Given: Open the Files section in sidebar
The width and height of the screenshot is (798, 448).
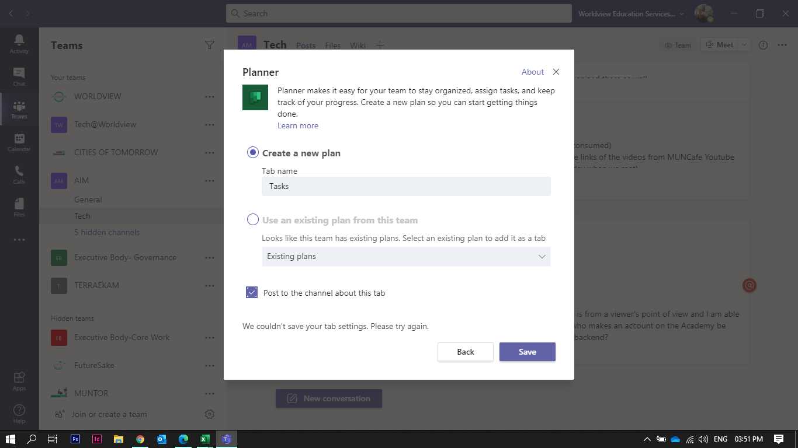Looking at the screenshot, I should (19, 207).
